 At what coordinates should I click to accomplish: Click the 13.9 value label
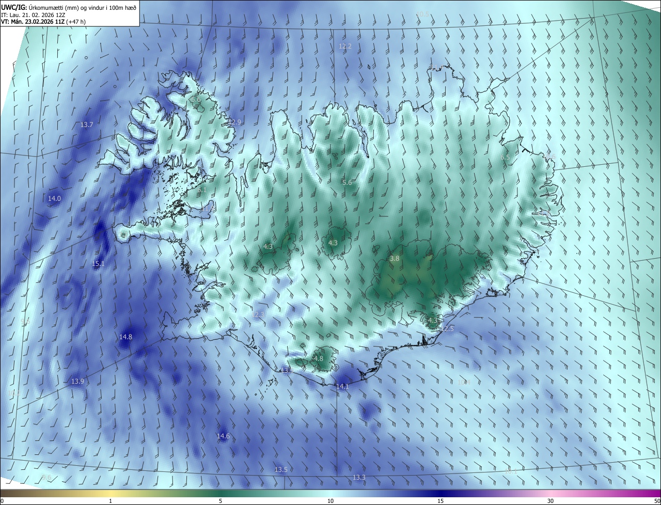click(x=77, y=381)
